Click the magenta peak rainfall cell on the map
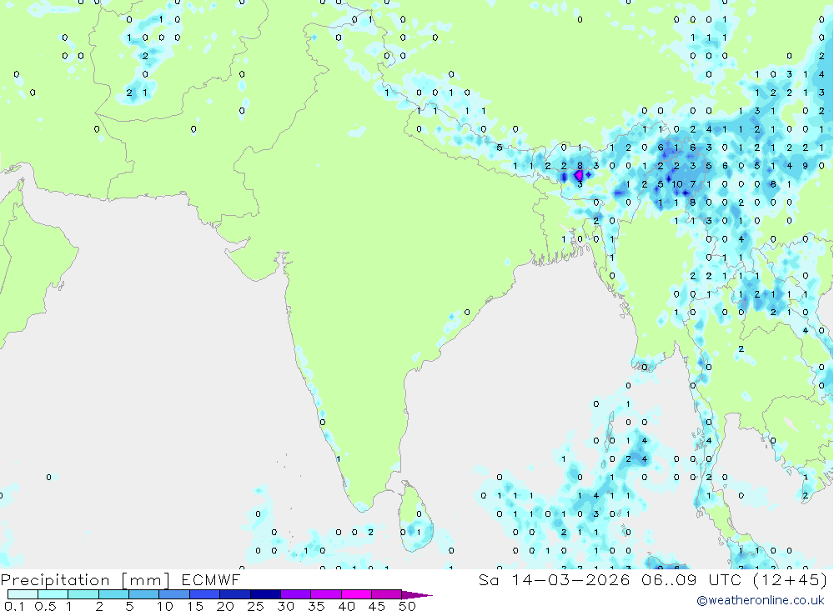This screenshot has width=834, height=611. pyautogui.click(x=579, y=175)
